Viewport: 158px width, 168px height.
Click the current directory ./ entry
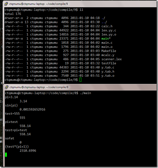pyautogui.click(x=103, y=18)
